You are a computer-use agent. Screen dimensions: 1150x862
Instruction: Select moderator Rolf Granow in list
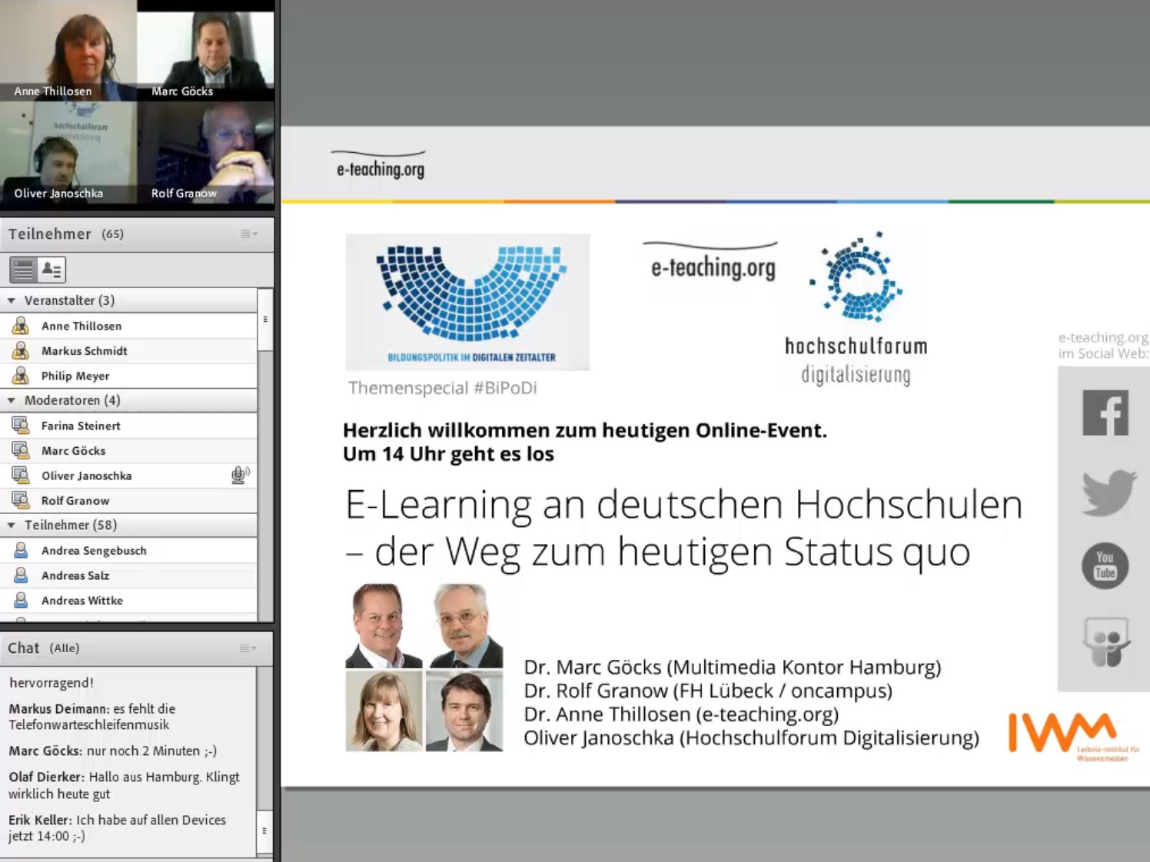coord(129,501)
